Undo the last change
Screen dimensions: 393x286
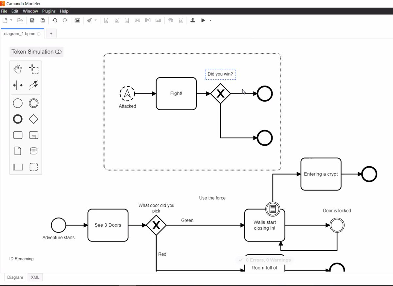point(55,20)
